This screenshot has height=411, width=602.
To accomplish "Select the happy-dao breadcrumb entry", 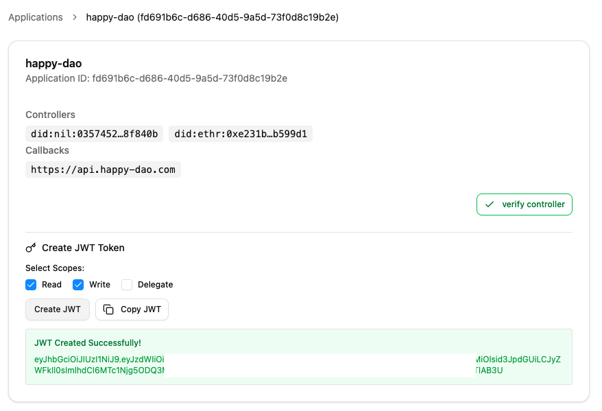I will (212, 17).
